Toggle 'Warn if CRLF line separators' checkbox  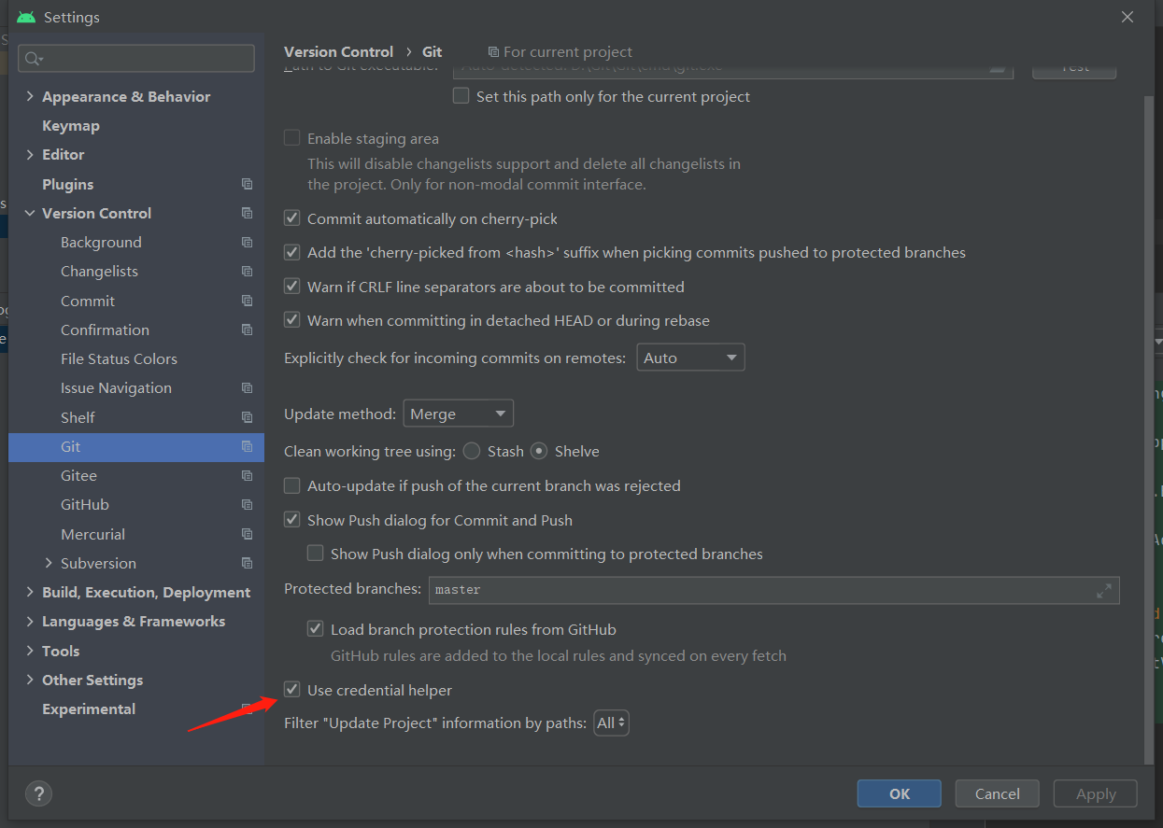(292, 287)
